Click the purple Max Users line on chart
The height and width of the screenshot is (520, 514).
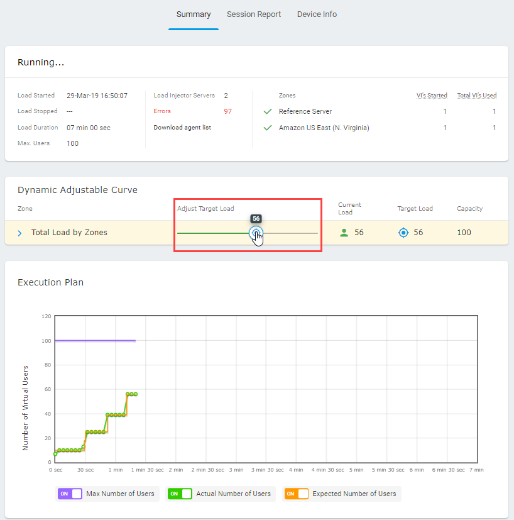pos(96,341)
